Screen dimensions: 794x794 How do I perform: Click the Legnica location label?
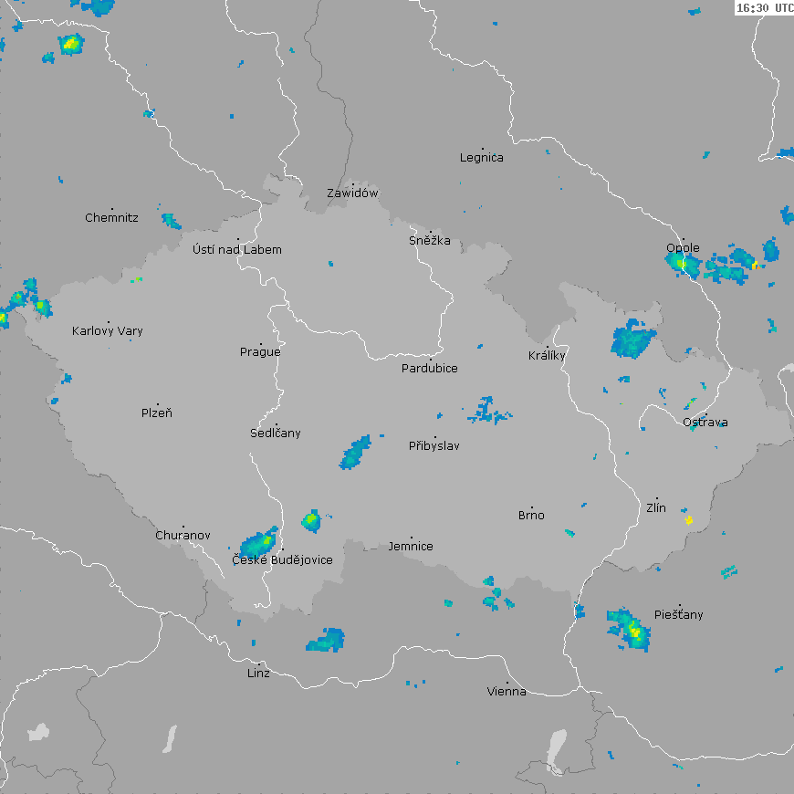pyautogui.click(x=481, y=158)
